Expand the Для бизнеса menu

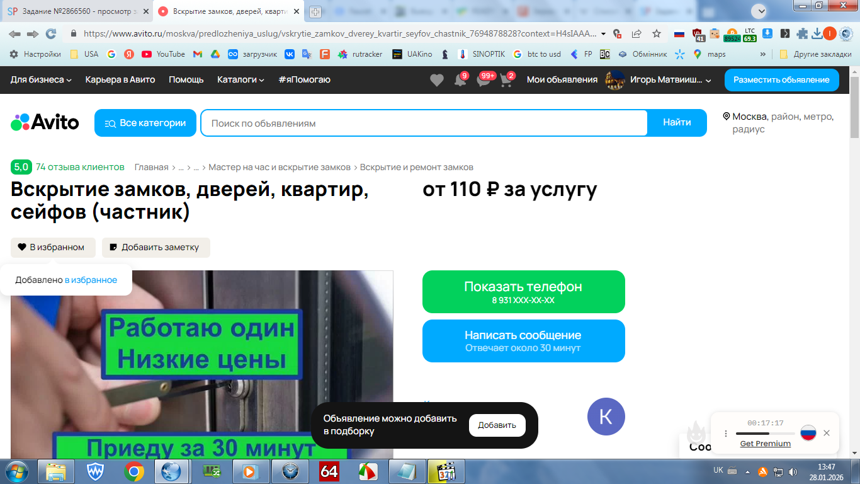[41, 79]
